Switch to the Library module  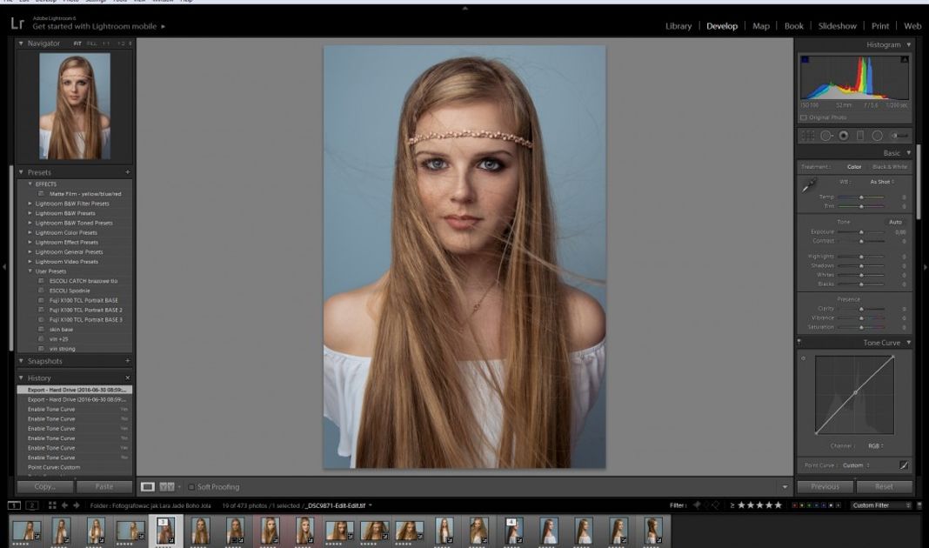(678, 26)
